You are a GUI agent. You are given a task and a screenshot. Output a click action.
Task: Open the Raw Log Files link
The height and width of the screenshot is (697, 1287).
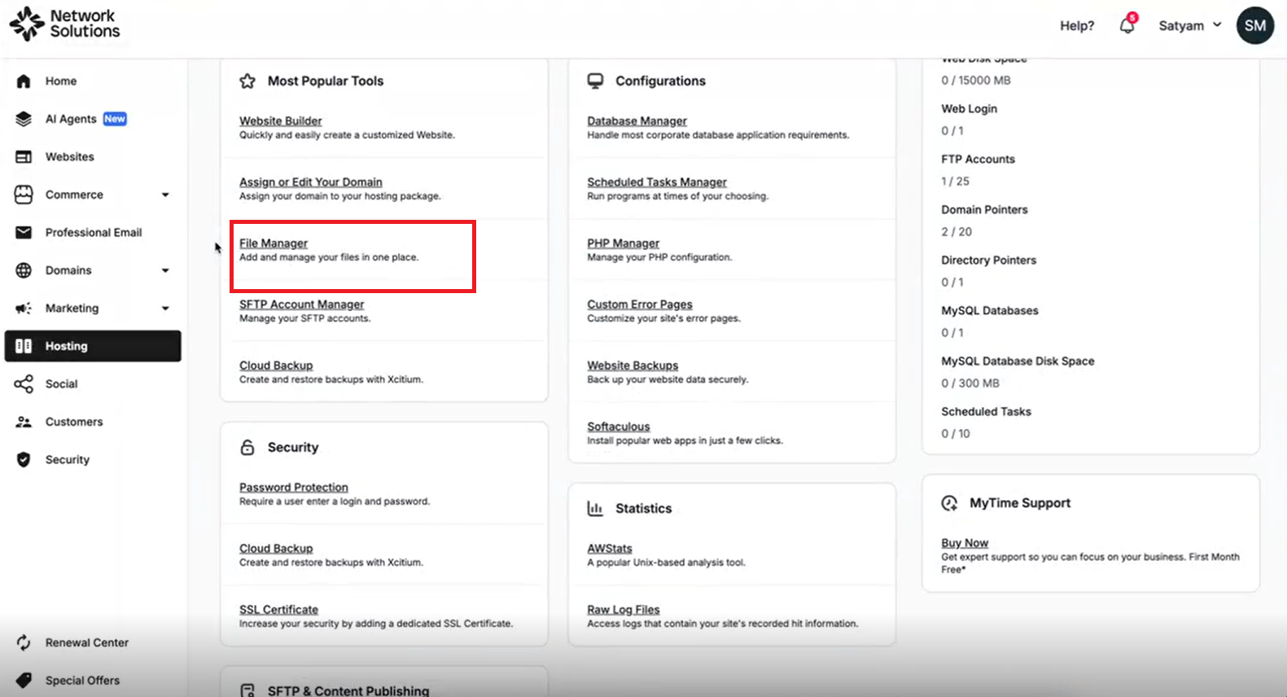pos(624,609)
